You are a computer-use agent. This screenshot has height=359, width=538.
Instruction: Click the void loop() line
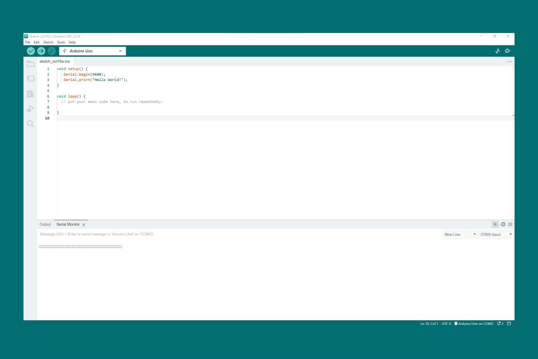point(71,96)
